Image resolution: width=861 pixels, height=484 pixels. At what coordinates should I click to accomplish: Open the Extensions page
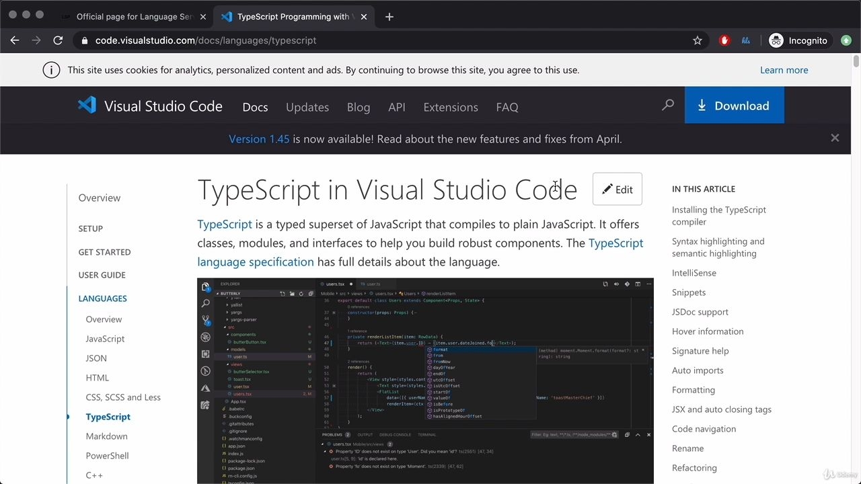tap(451, 107)
